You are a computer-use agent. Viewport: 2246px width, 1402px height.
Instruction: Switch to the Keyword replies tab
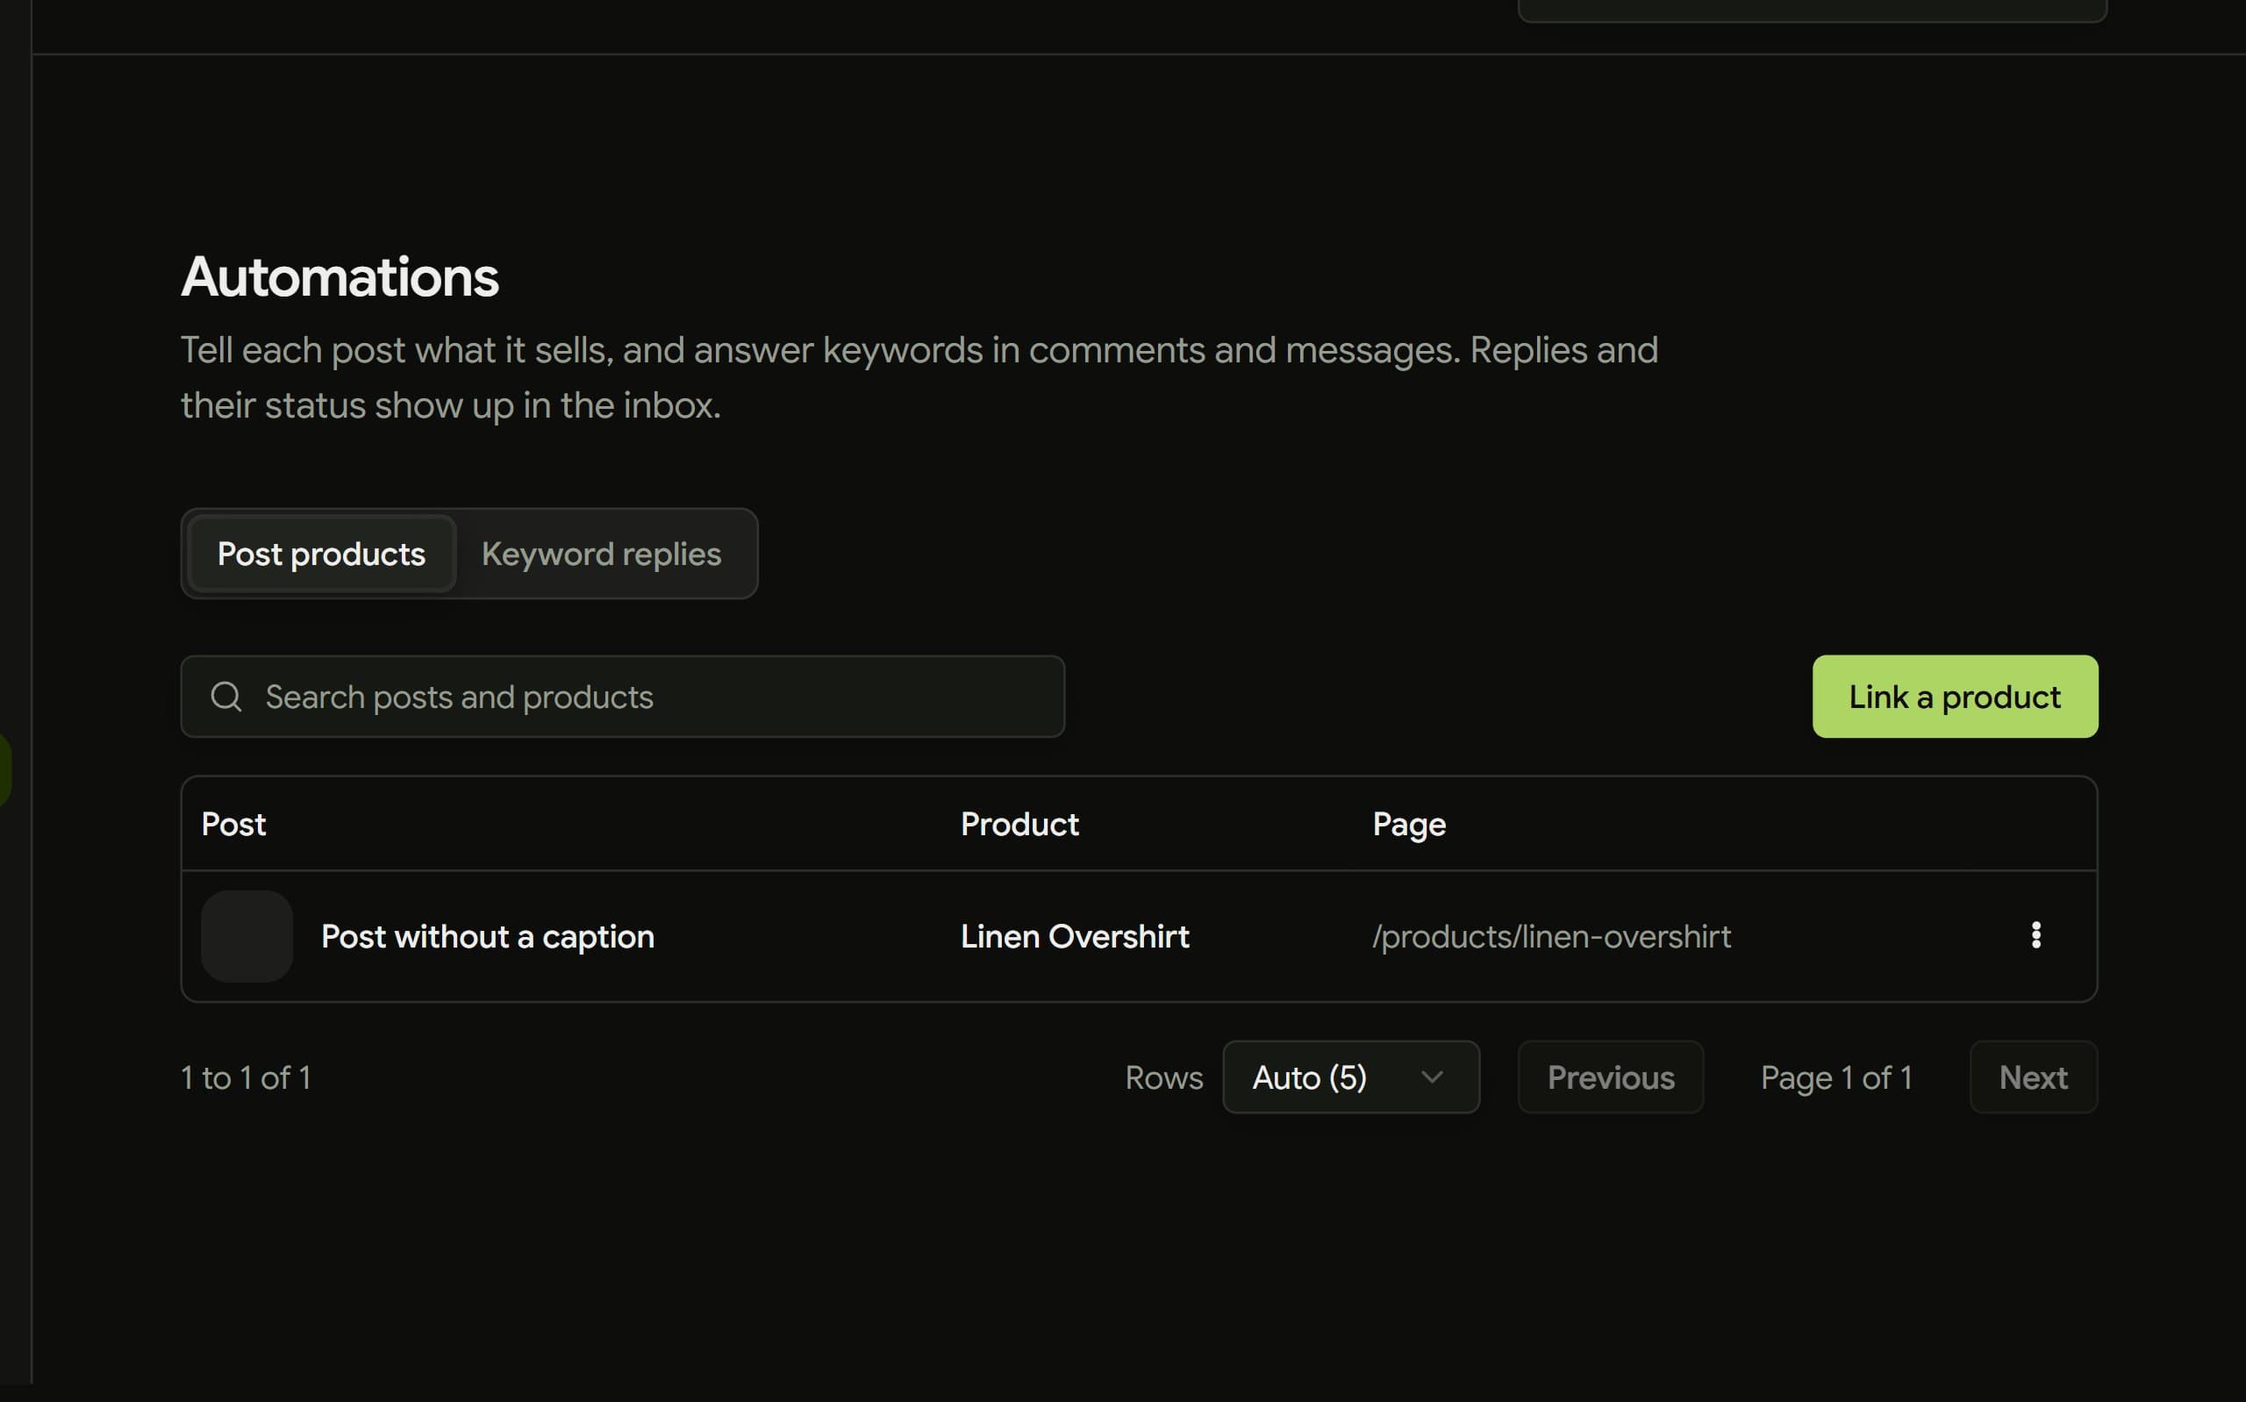[x=601, y=554]
